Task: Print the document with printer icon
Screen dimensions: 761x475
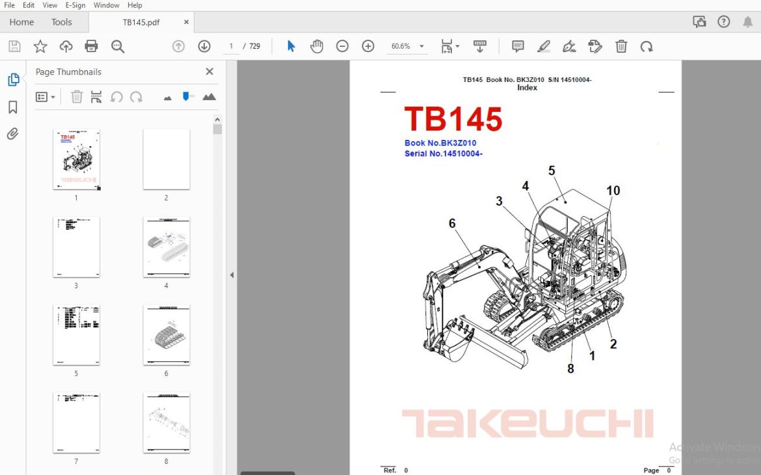Action: (91, 47)
